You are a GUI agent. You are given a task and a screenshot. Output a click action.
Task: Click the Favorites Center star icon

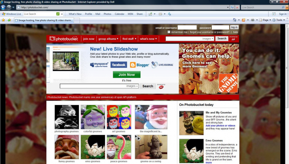3,20
